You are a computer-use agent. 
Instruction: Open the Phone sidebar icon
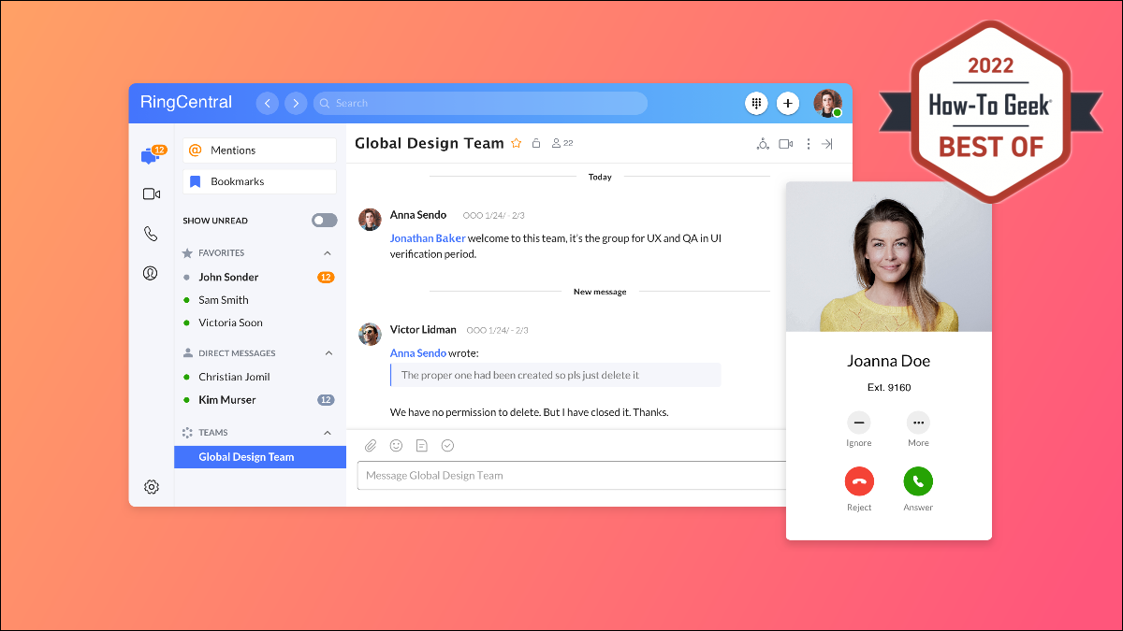point(151,234)
